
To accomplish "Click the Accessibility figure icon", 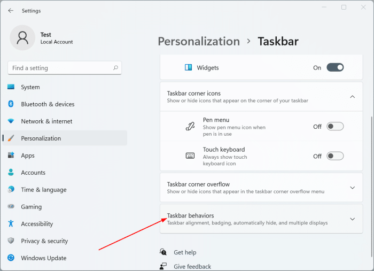I will click(x=11, y=223).
